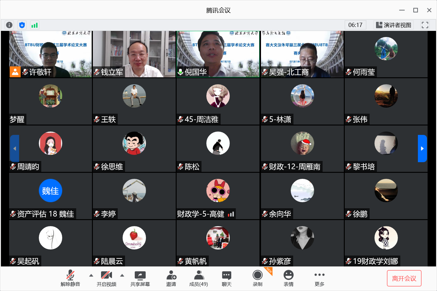Open the invite participants icon

coord(171,278)
